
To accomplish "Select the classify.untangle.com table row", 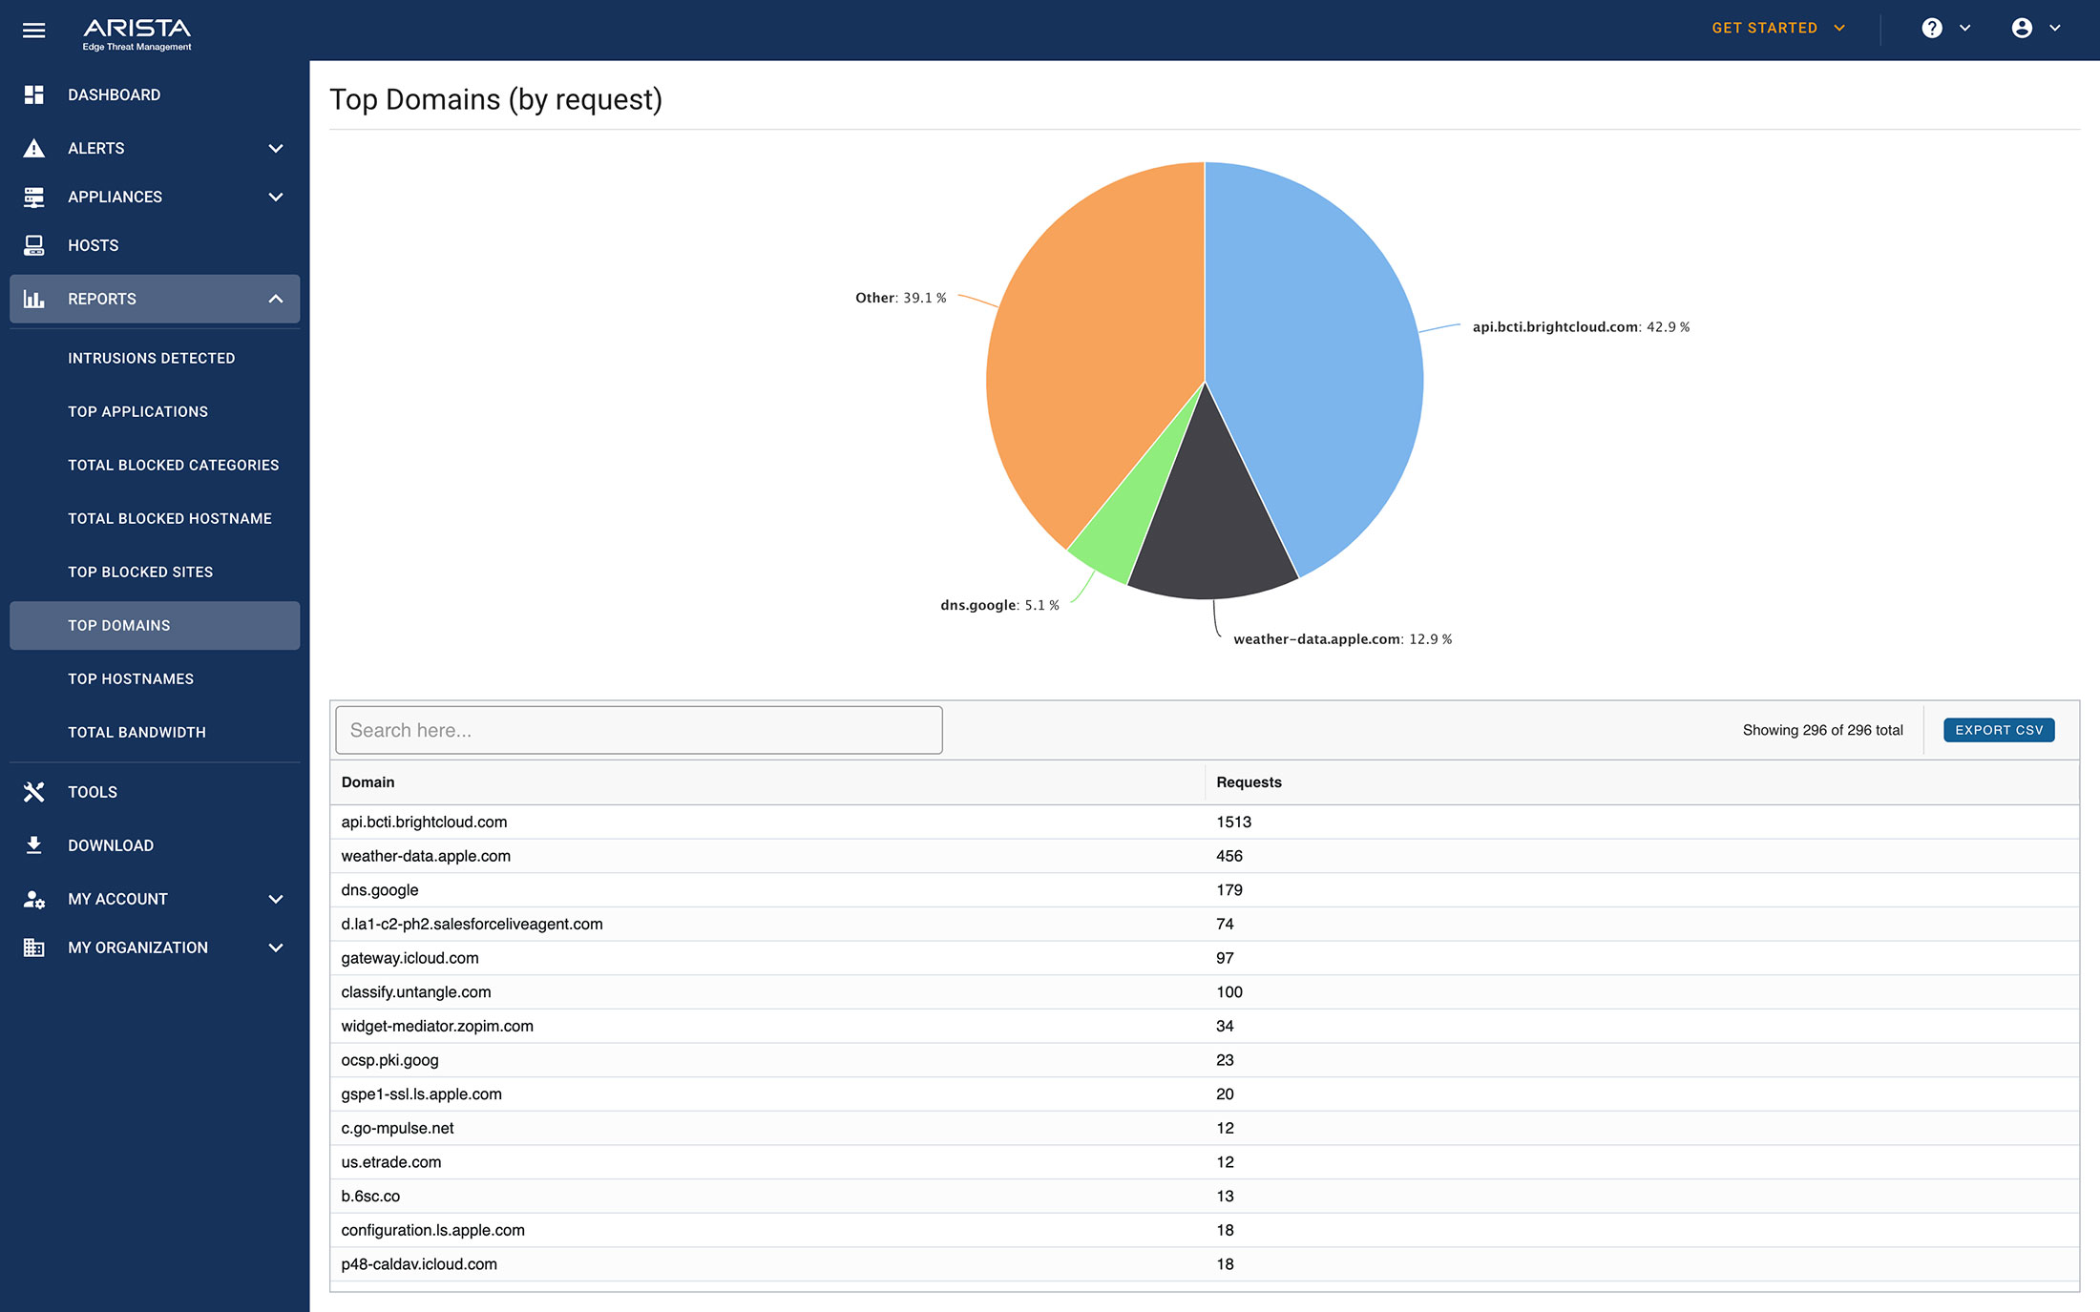I will (x=1205, y=992).
